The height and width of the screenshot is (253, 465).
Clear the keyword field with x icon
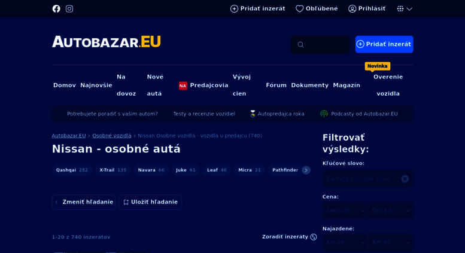tap(405, 179)
